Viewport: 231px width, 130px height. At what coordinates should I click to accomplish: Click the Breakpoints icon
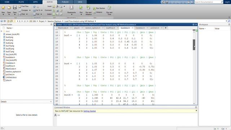tap(71, 8)
